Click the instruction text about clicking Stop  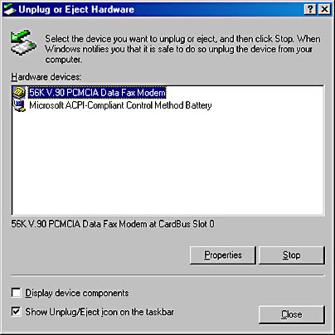[x=182, y=49]
